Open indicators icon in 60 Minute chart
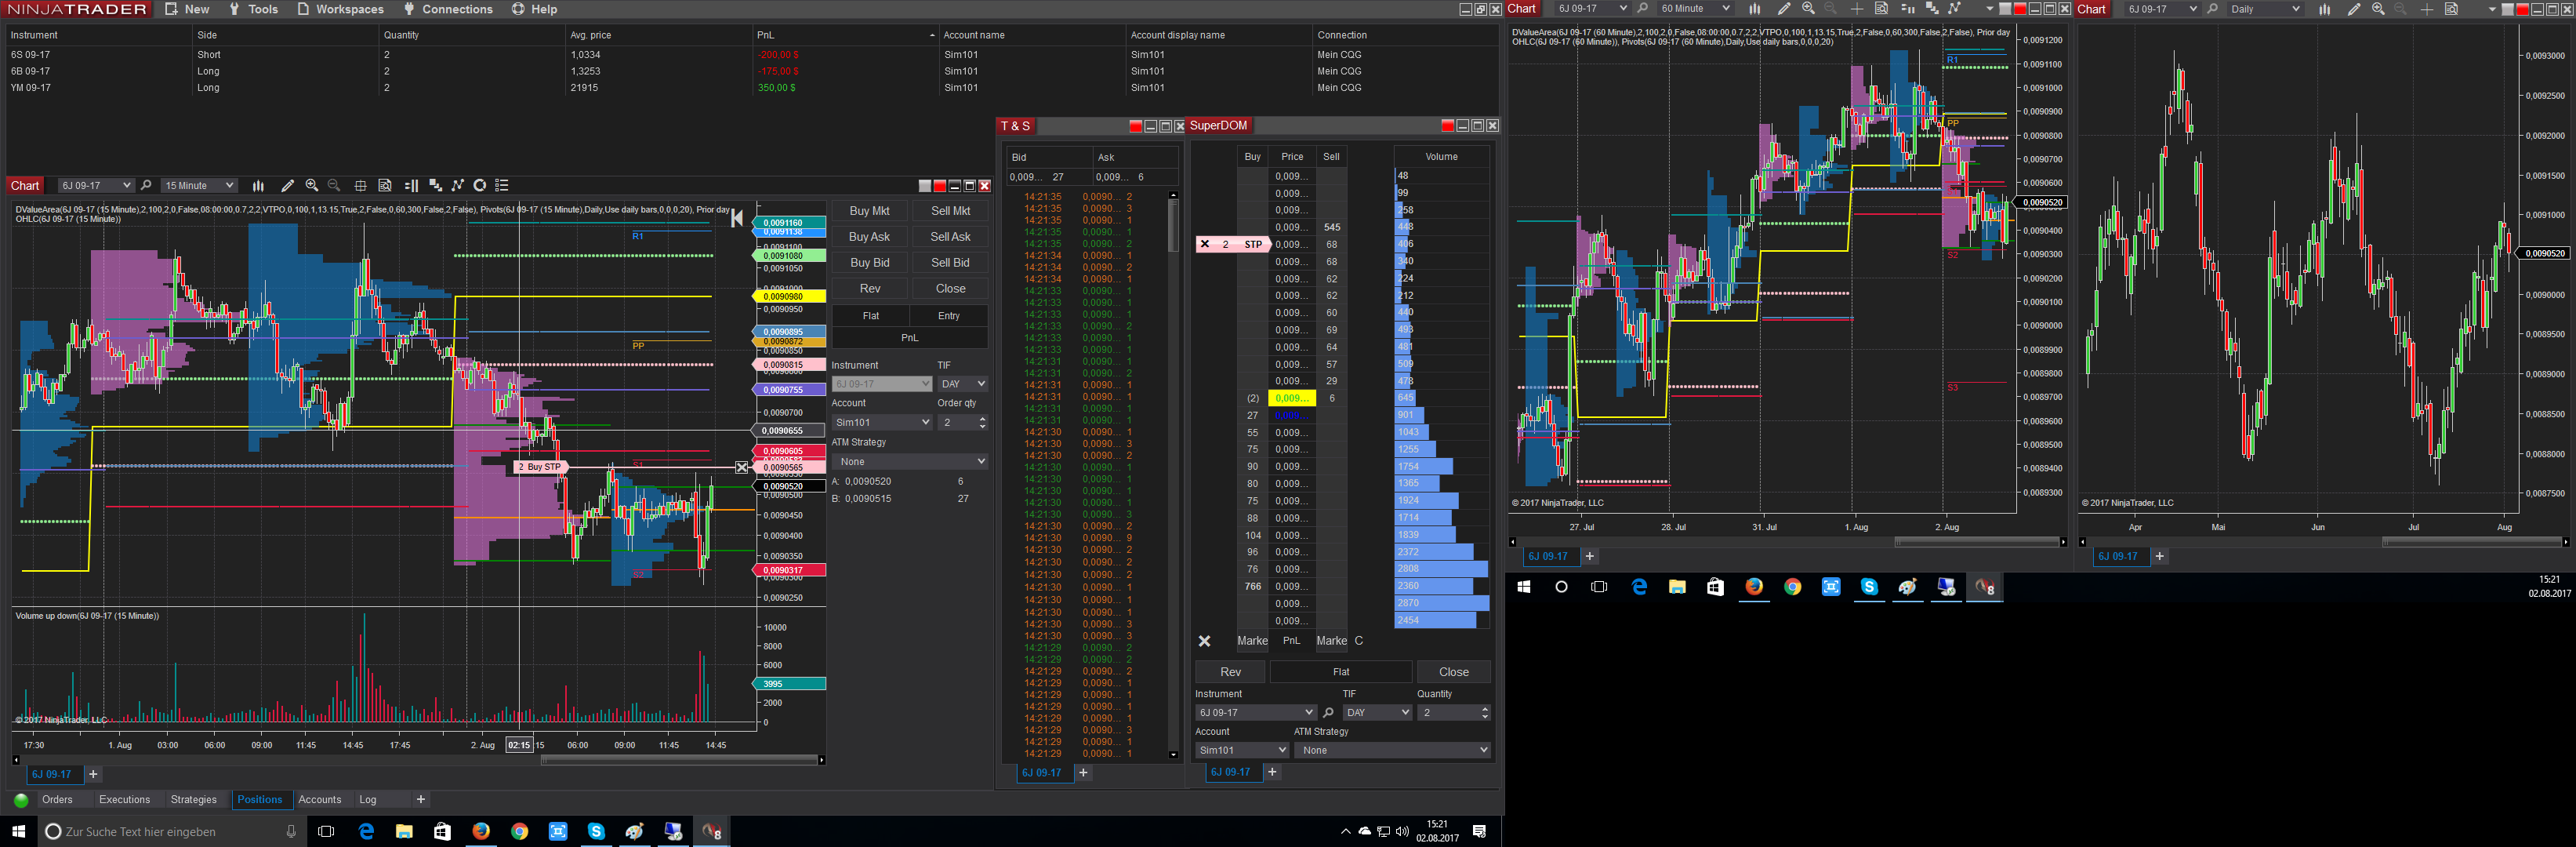Screen dimensions: 2576x847 tap(1932, 9)
